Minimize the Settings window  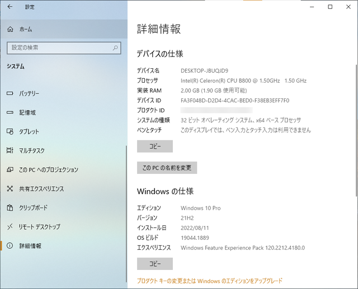pos(312,7)
